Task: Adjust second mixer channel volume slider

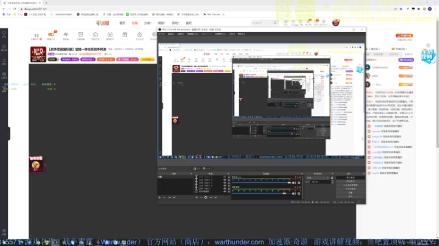Action: click(x=262, y=194)
